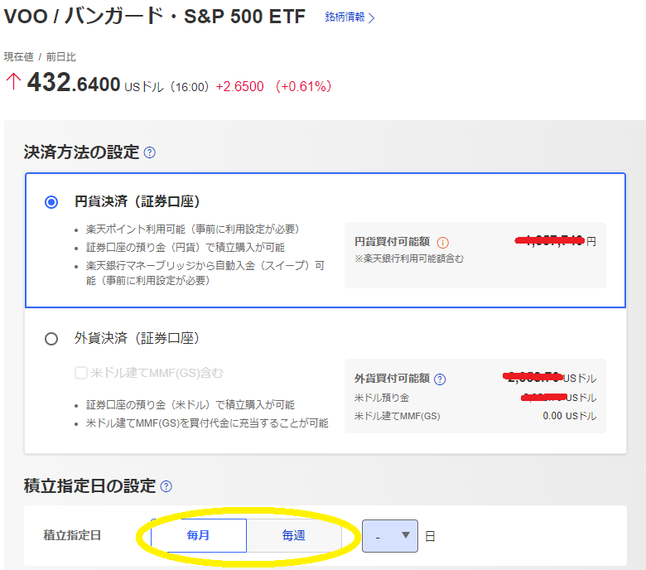Click ※楽天銀行利用可能額含む note
The width and height of the screenshot is (646, 570).
(x=409, y=258)
